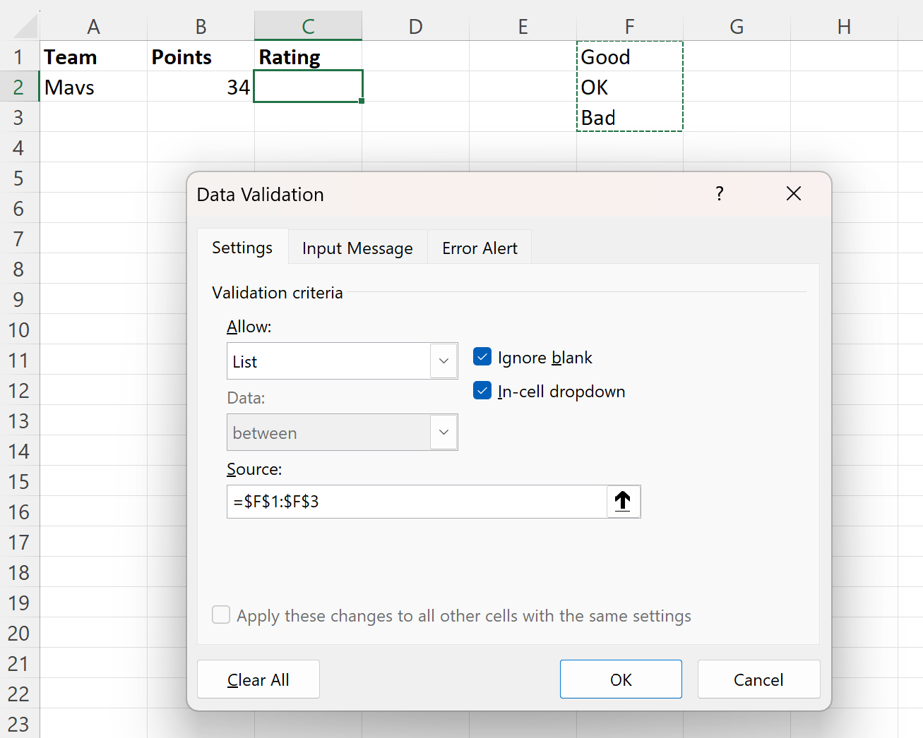
Task: Click the collapse dialog arrow beside Source field
Action: pyautogui.click(x=622, y=501)
